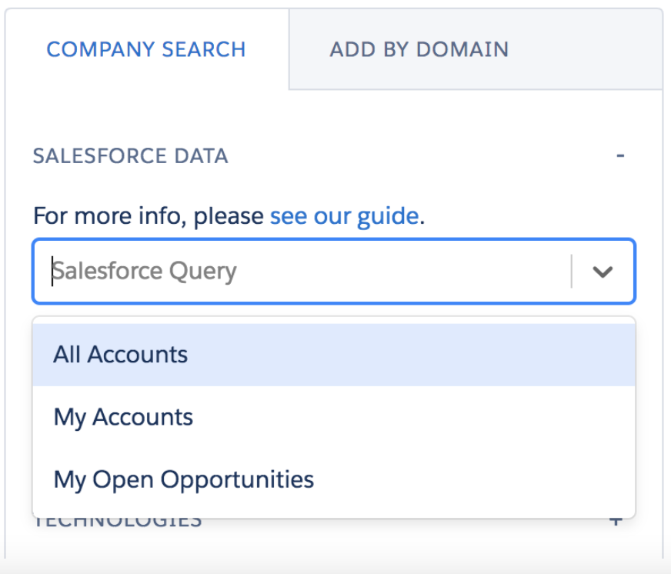This screenshot has width=671, height=574.
Task: Click the Add By Domain label text
Action: [x=419, y=49]
